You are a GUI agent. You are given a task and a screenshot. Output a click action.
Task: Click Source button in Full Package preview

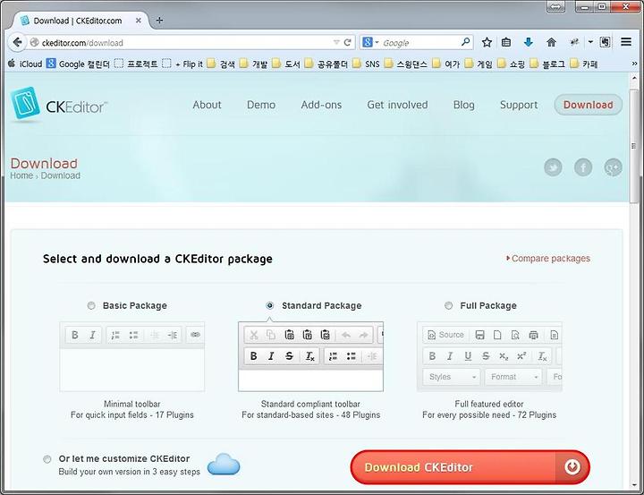445,335
